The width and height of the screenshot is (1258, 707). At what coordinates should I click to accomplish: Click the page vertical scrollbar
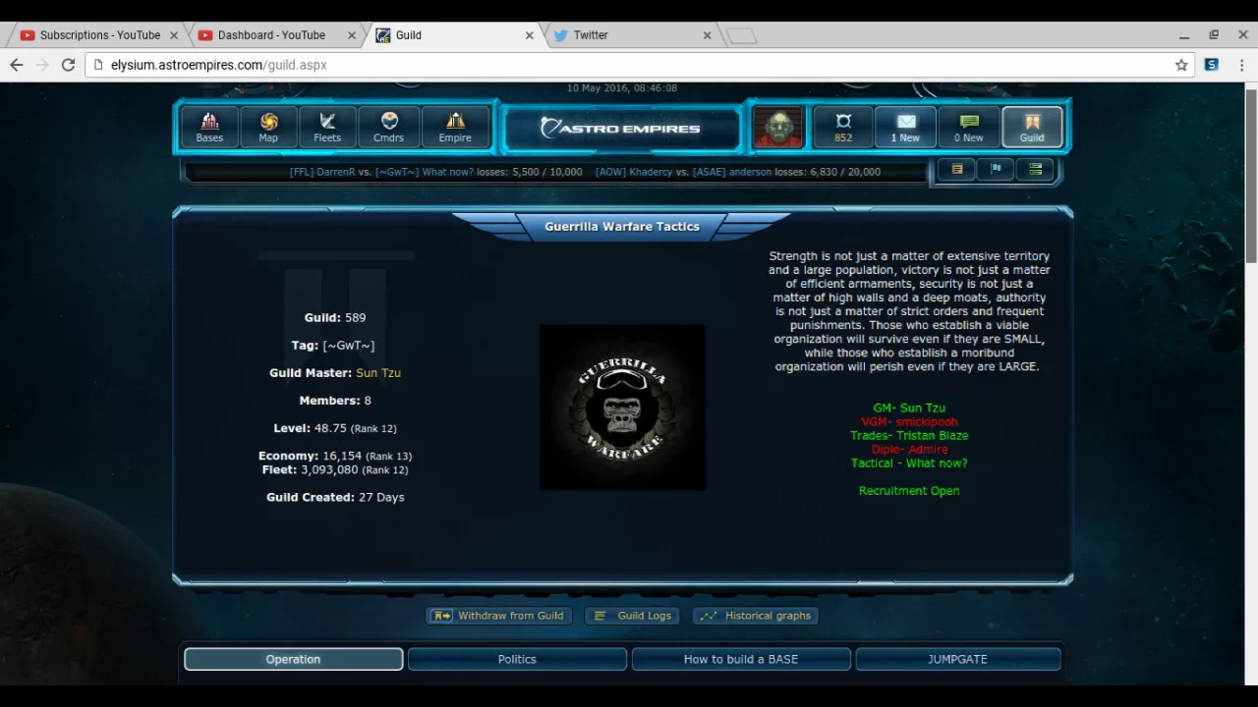point(1251,177)
